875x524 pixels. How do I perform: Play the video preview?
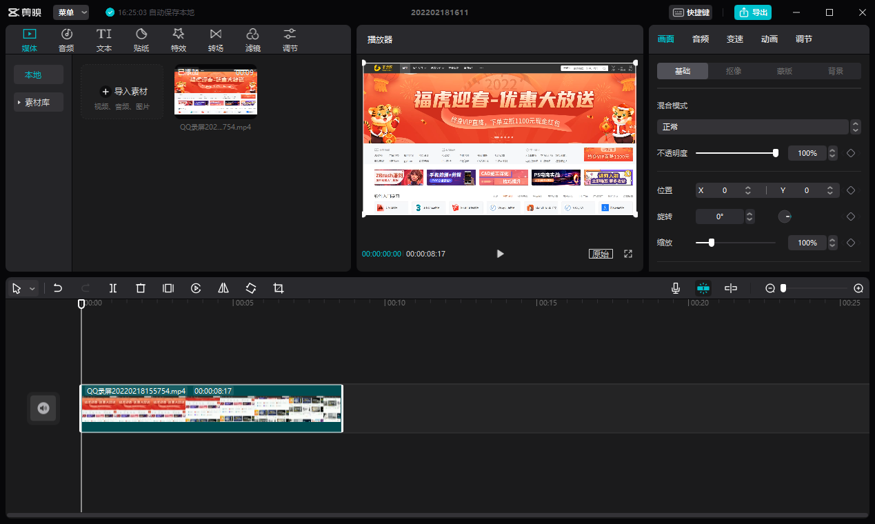coord(500,254)
